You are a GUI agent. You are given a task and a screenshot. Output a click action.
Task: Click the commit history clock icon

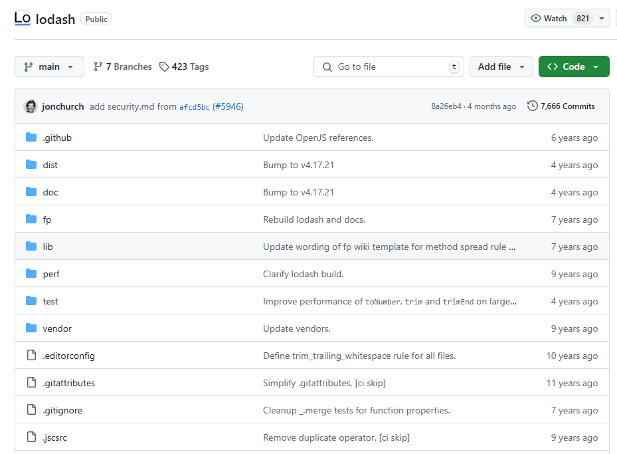532,106
